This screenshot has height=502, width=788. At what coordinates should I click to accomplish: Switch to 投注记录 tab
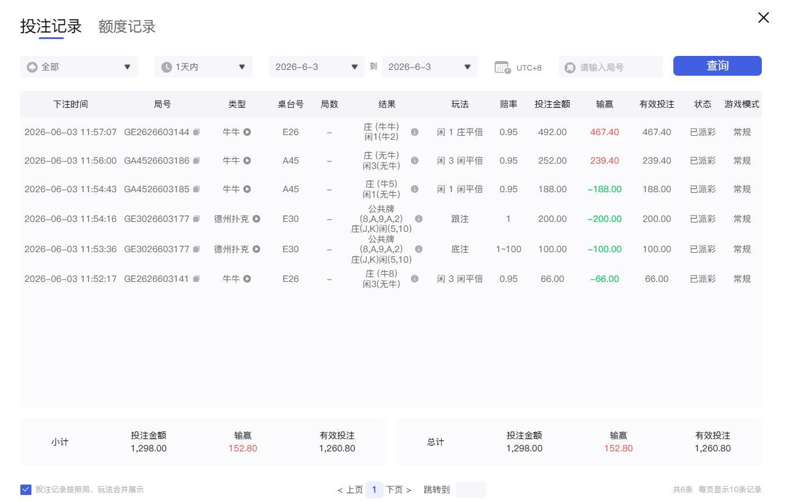coord(51,26)
